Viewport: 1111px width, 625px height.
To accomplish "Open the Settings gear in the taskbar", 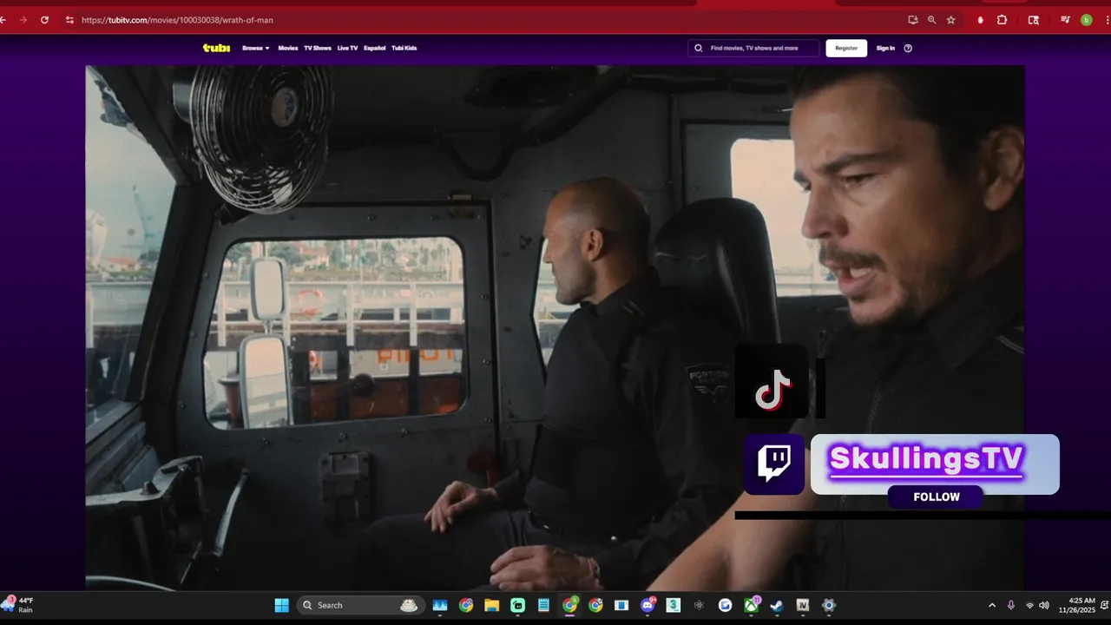I will pos(829,605).
